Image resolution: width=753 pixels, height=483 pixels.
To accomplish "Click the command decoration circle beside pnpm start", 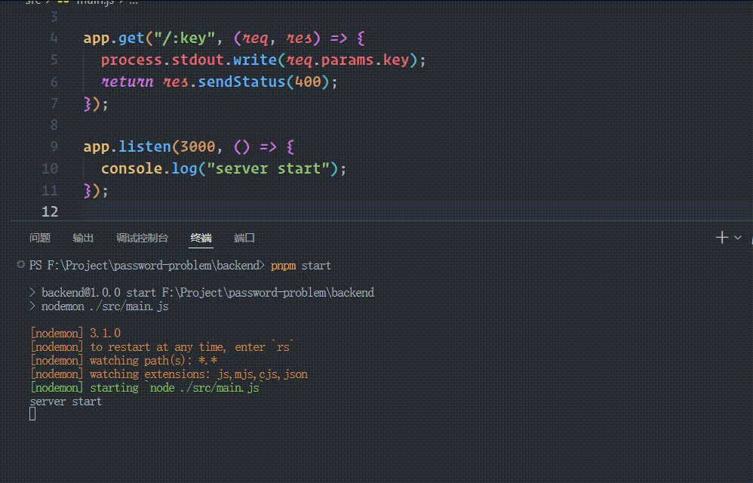I will point(20,264).
